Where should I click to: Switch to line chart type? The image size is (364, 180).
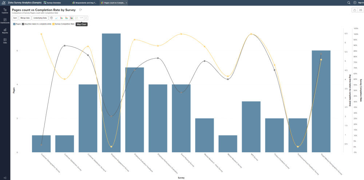pos(56,18)
